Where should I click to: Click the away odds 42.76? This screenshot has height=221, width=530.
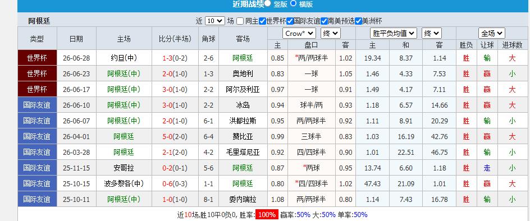(440, 136)
